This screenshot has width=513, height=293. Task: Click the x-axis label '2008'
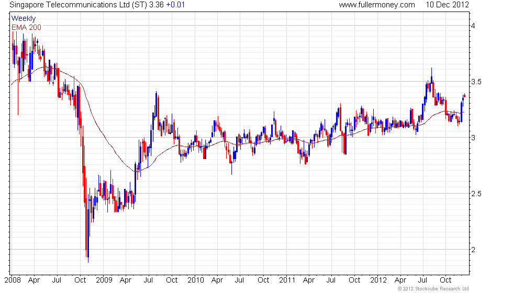(13, 280)
